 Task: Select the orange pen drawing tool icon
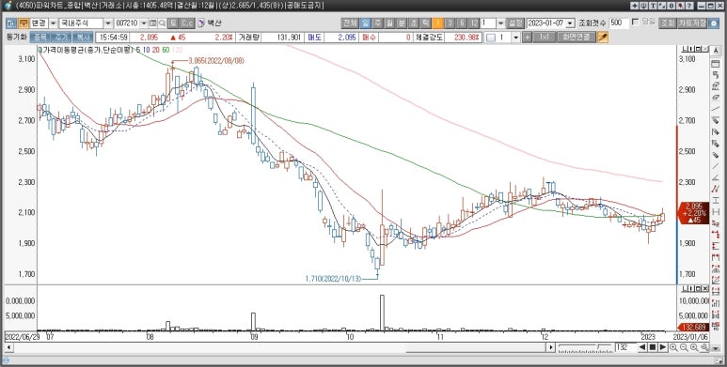pyautogui.click(x=603, y=38)
